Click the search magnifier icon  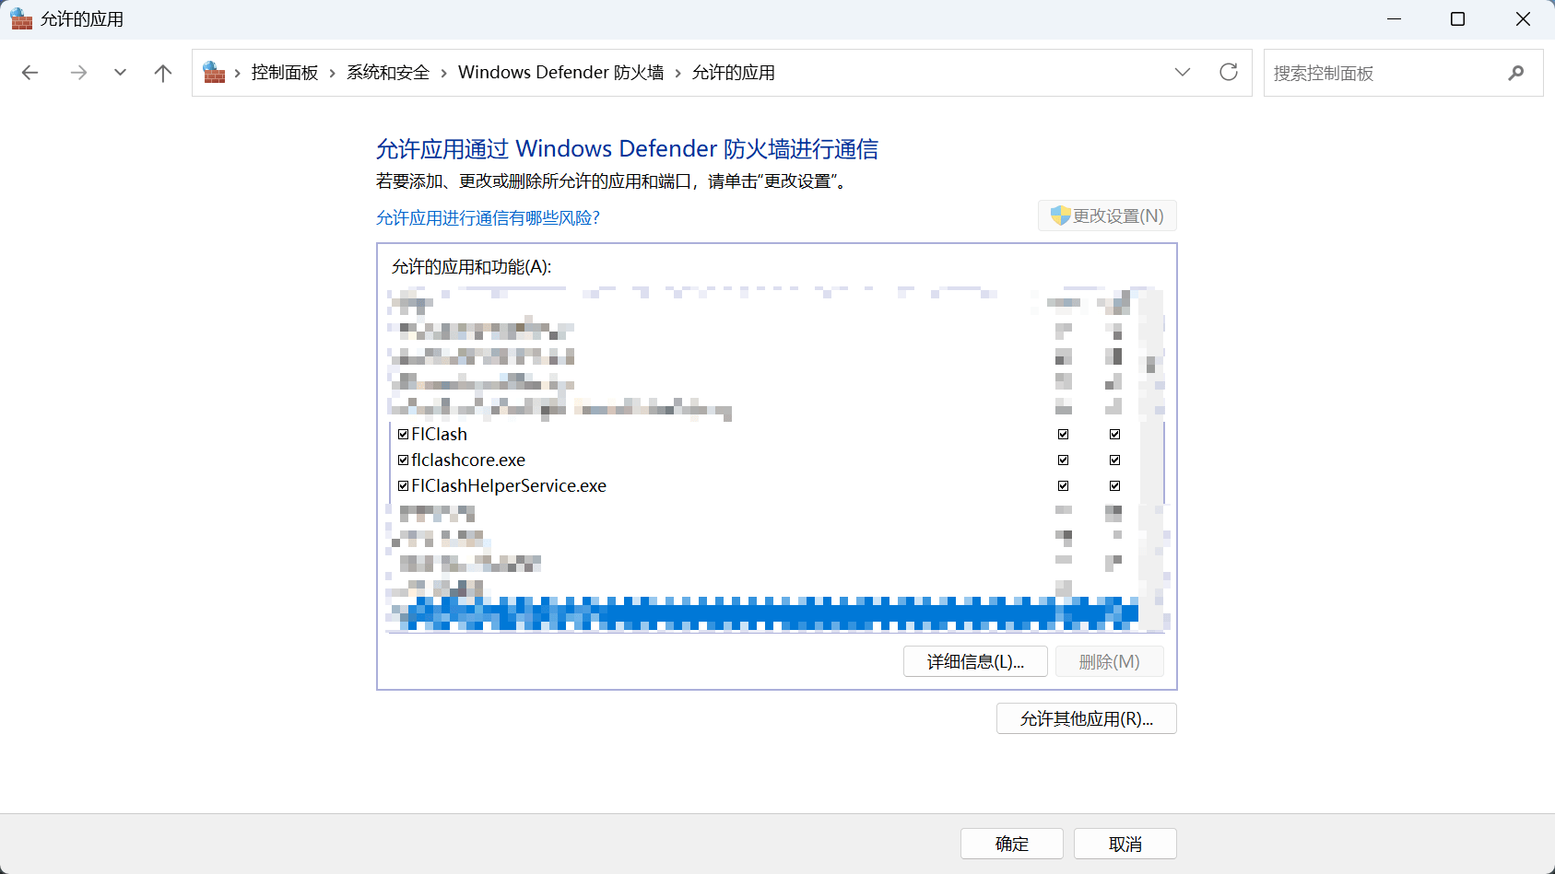[1515, 73]
